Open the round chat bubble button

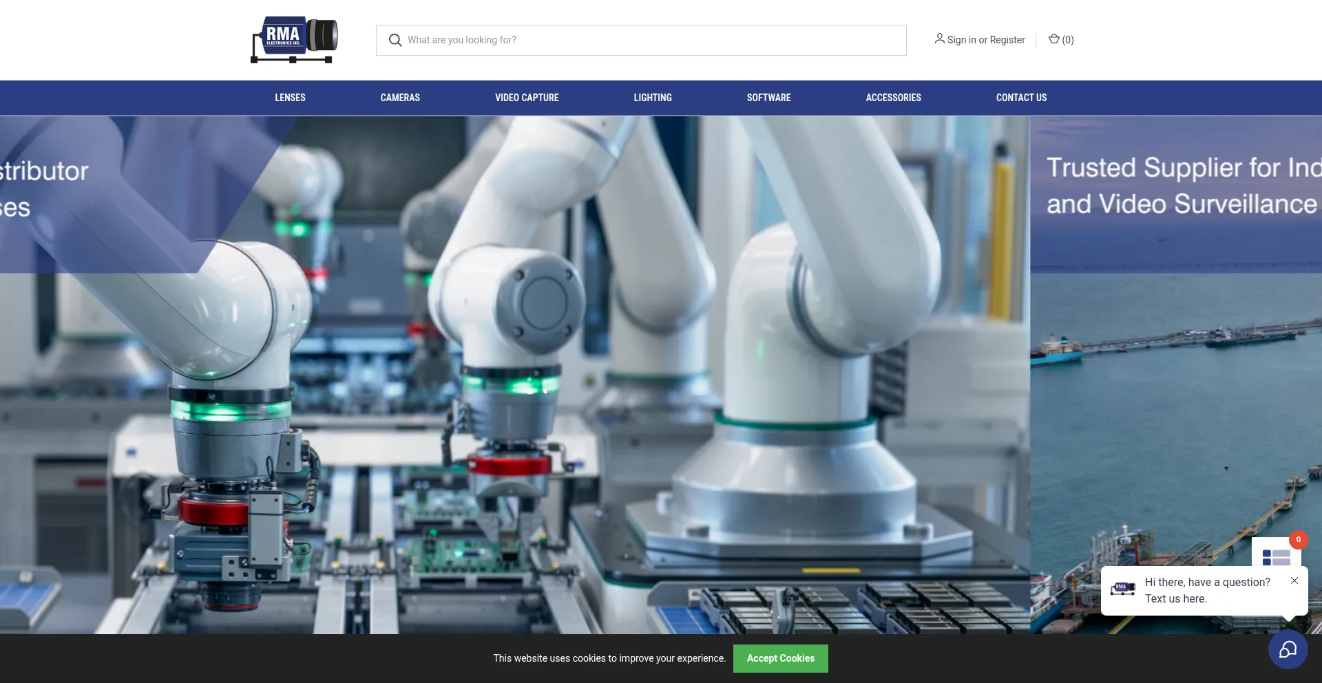tap(1288, 649)
